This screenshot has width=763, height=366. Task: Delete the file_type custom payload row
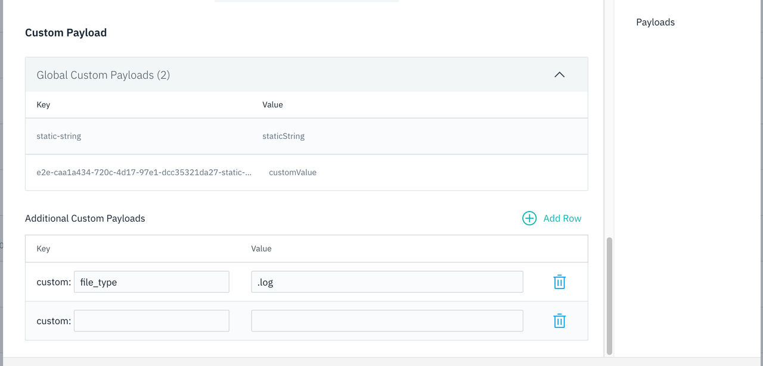(559, 282)
